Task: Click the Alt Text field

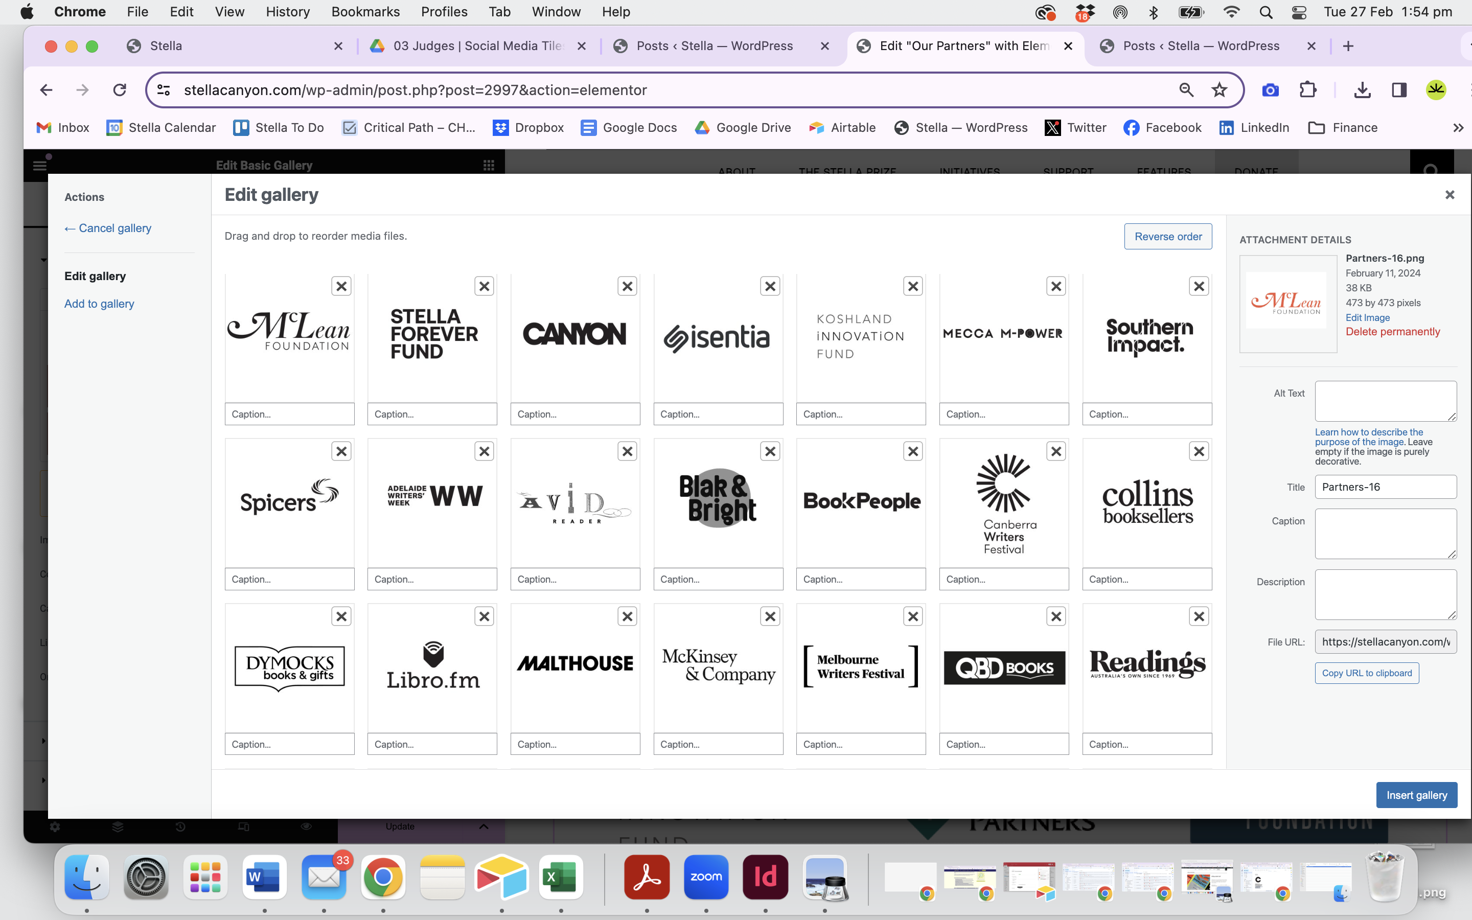Action: [x=1385, y=401]
